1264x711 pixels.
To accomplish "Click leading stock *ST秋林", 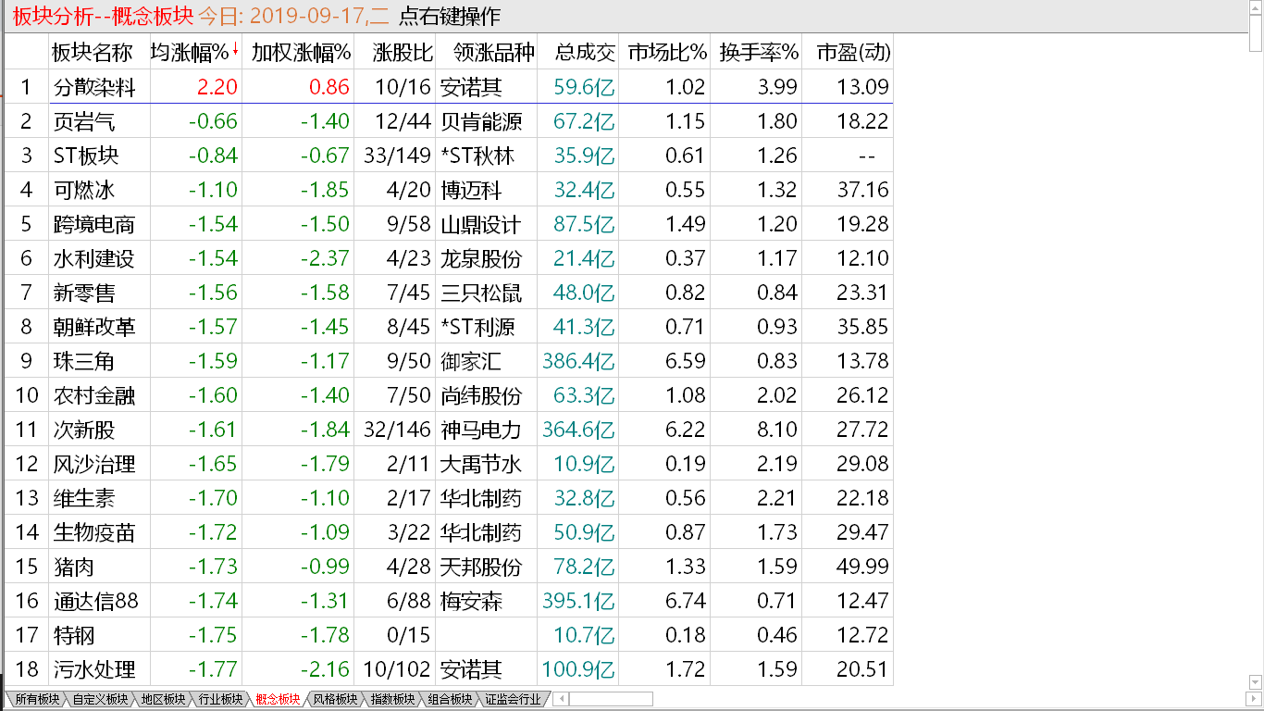I will (x=477, y=156).
